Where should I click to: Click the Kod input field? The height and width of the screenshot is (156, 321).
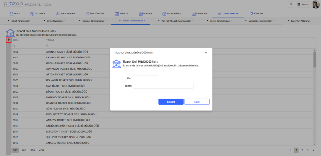tap(145, 78)
